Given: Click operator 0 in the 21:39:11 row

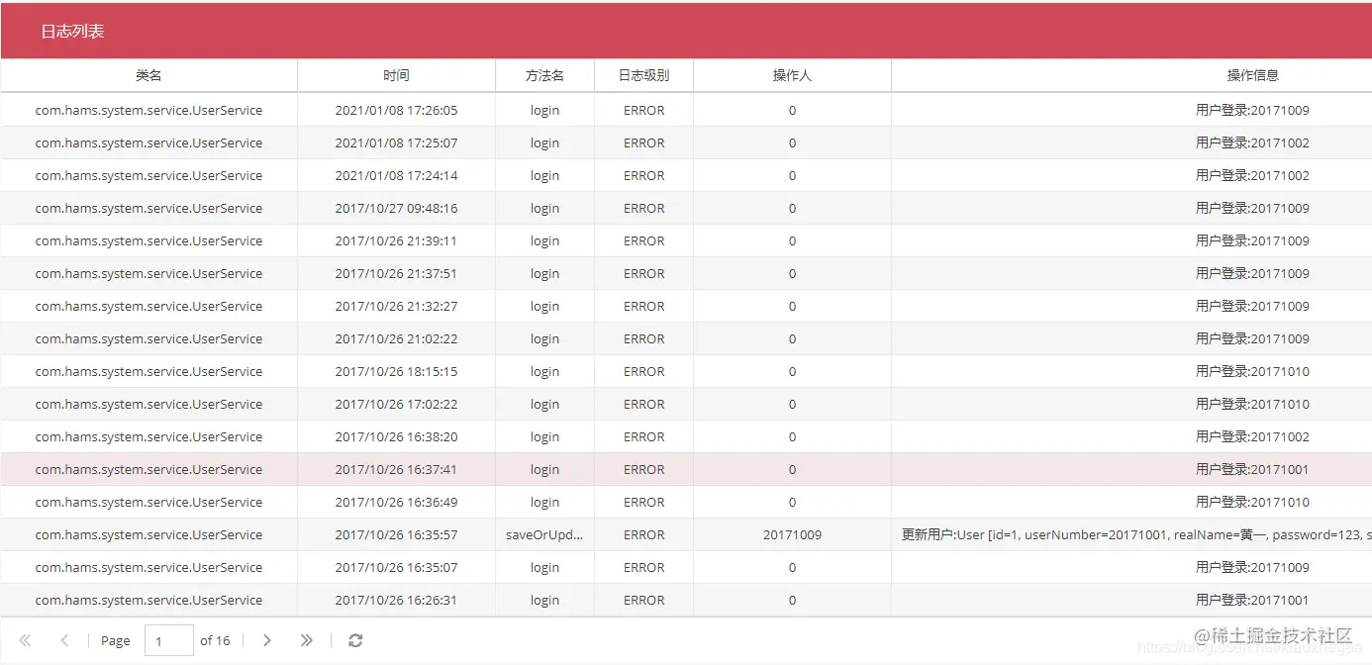Looking at the screenshot, I should click(x=792, y=240).
